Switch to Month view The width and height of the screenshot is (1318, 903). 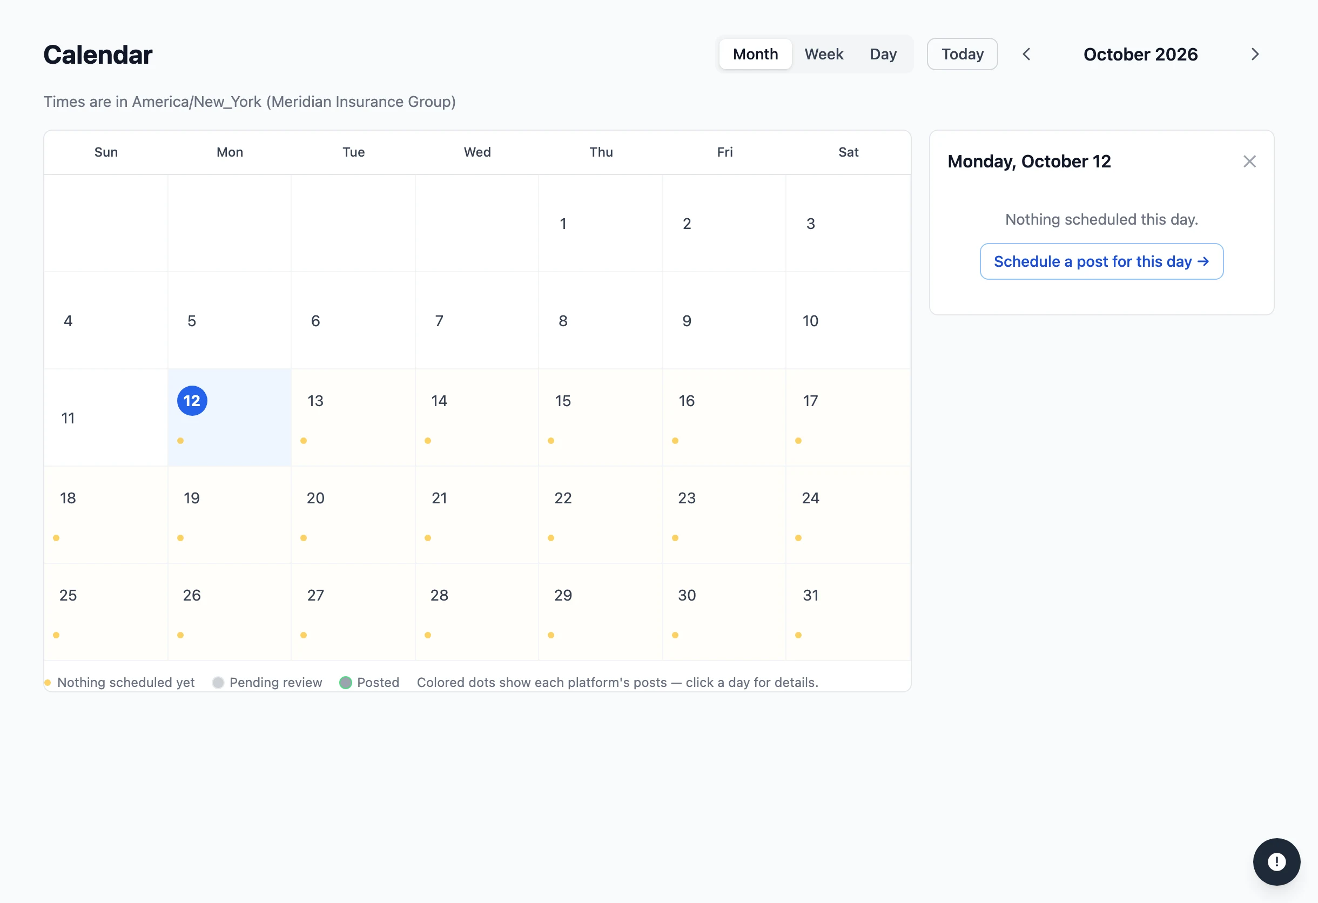[755, 55]
